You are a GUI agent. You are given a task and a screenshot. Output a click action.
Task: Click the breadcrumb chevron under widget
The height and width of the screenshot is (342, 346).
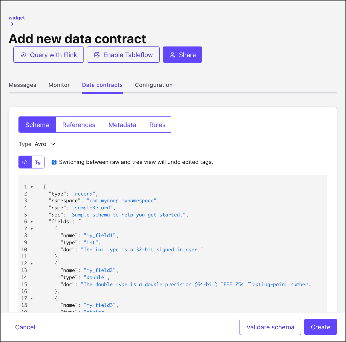[12, 24]
